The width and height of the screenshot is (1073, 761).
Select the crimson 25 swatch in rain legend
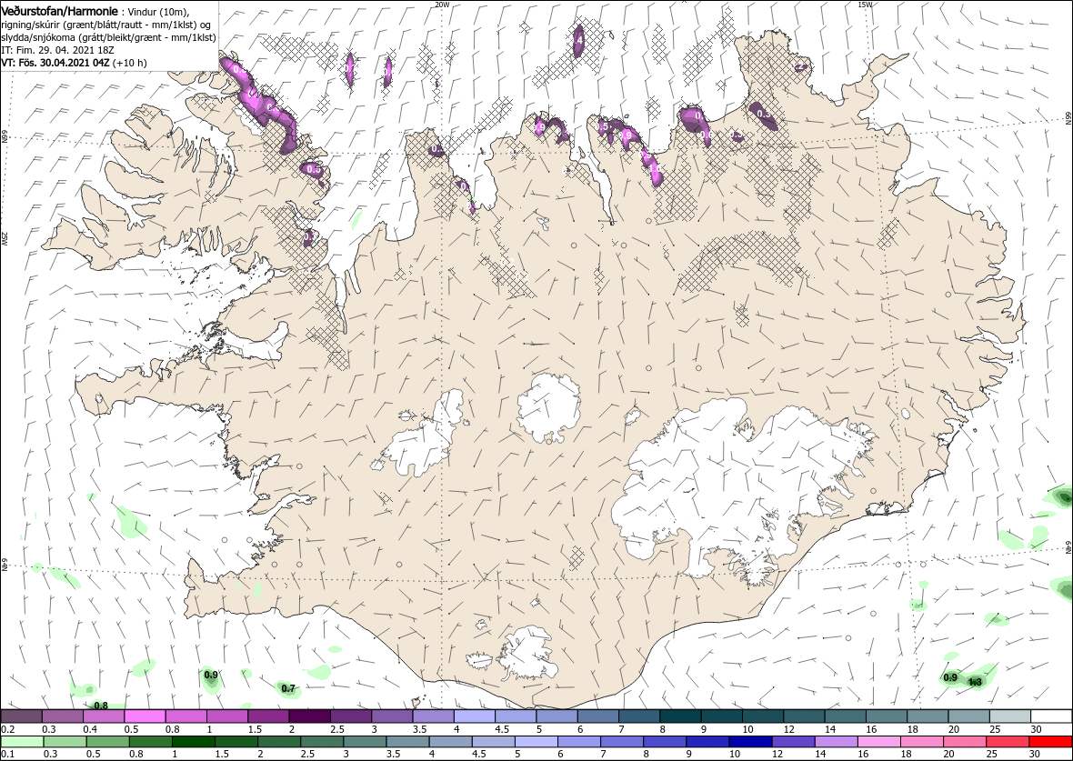tap(1007, 742)
